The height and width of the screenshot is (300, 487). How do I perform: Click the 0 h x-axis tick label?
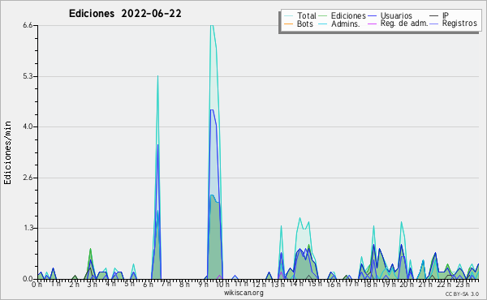37,285
